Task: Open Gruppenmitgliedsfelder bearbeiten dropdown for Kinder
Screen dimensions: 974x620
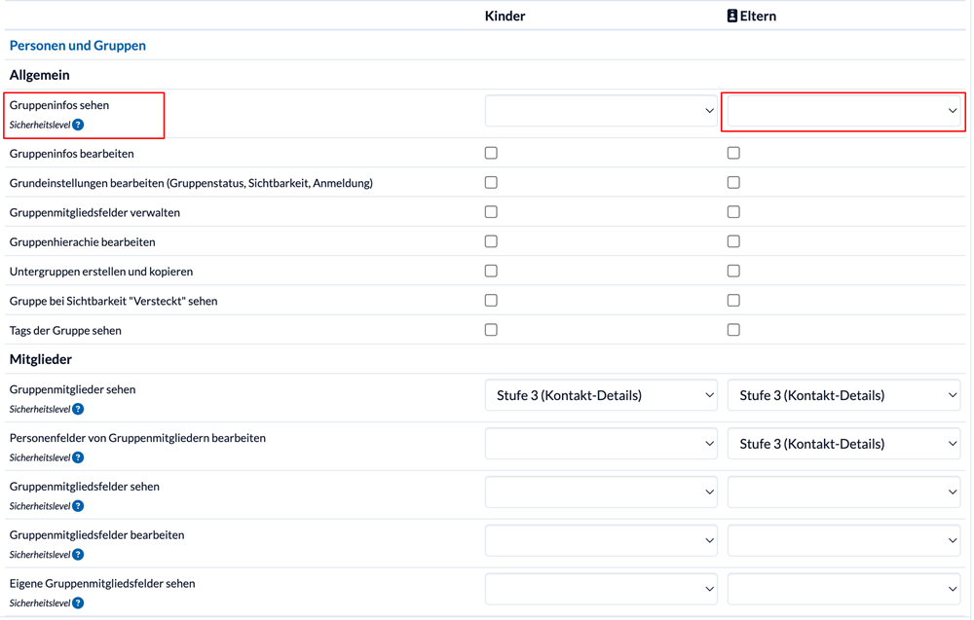Action: 601,540
